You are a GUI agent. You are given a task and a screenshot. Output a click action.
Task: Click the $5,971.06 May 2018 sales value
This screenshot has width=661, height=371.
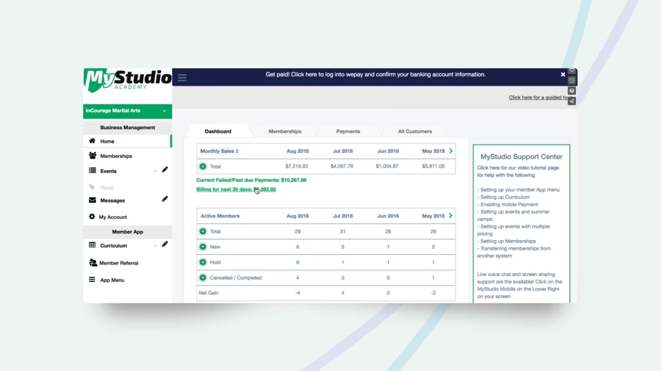tap(433, 166)
